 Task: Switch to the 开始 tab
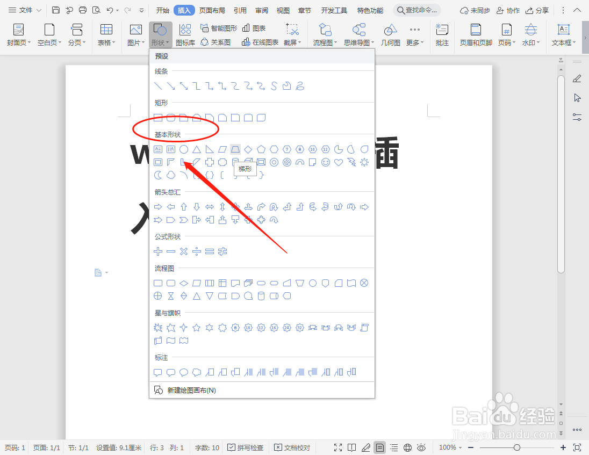point(163,11)
